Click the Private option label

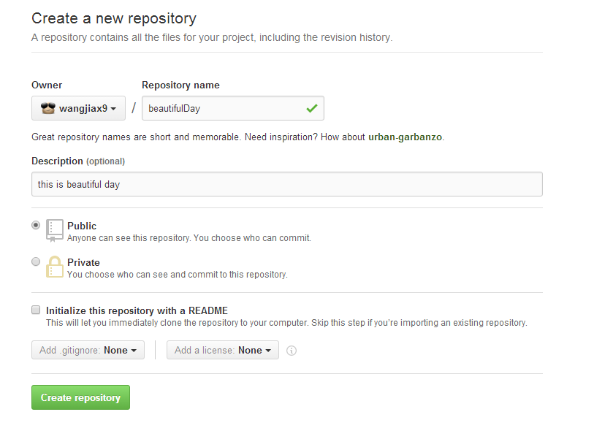83,262
